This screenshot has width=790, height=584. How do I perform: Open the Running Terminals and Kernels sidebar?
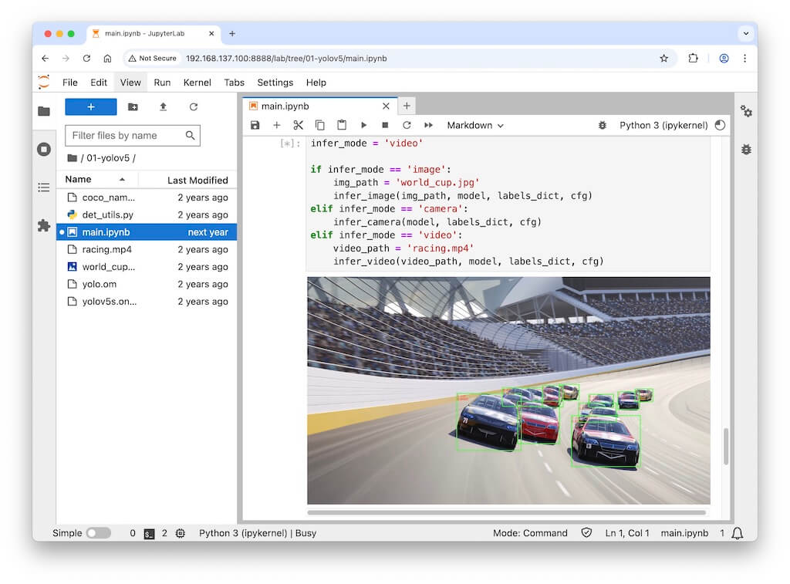coord(44,149)
